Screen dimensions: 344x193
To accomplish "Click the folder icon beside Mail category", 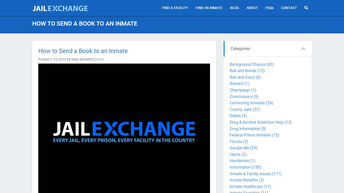I will coord(95,59).
